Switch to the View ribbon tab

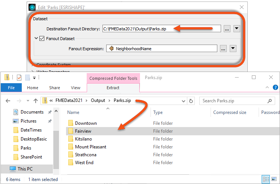tap(75, 88)
